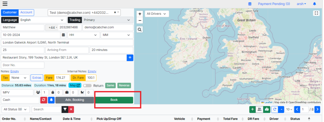This screenshot has height=122, width=324.
Task: Open the Language English dropdown
Action: point(42,20)
